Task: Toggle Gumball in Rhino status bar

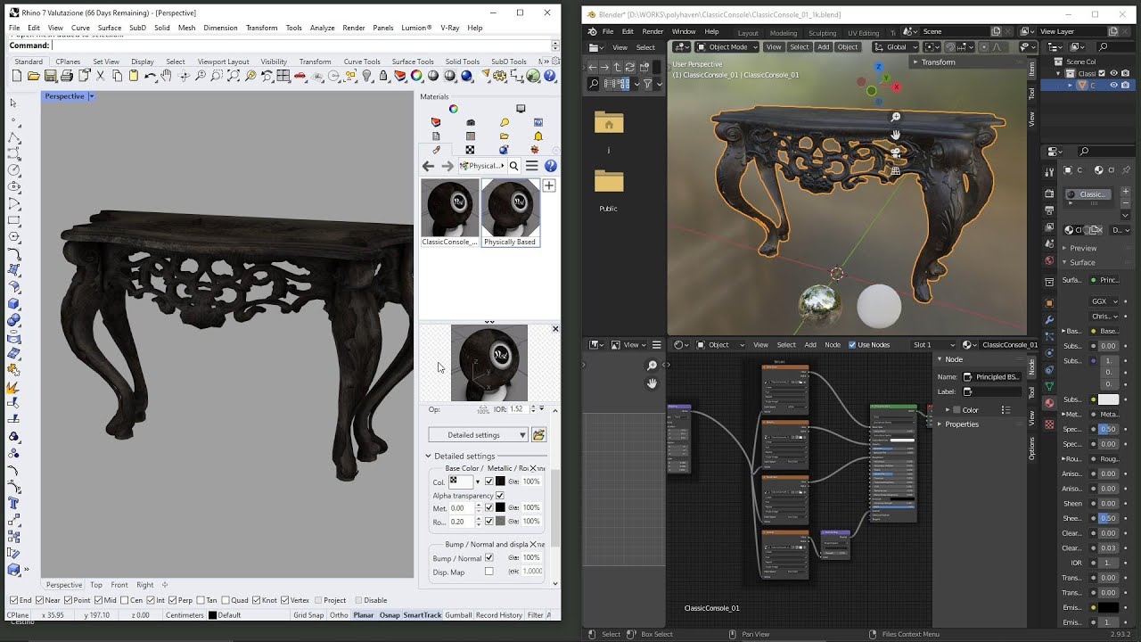Action: (x=458, y=615)
